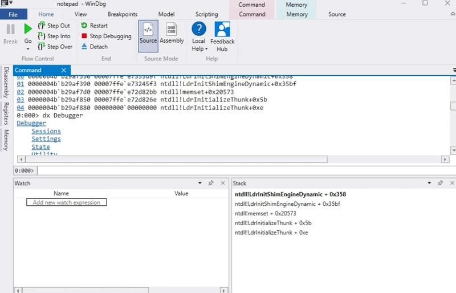Select LdrInitializeThunk + 0x5b stack frame
This screenshot has width=456, height=293.
click(273, 223)
